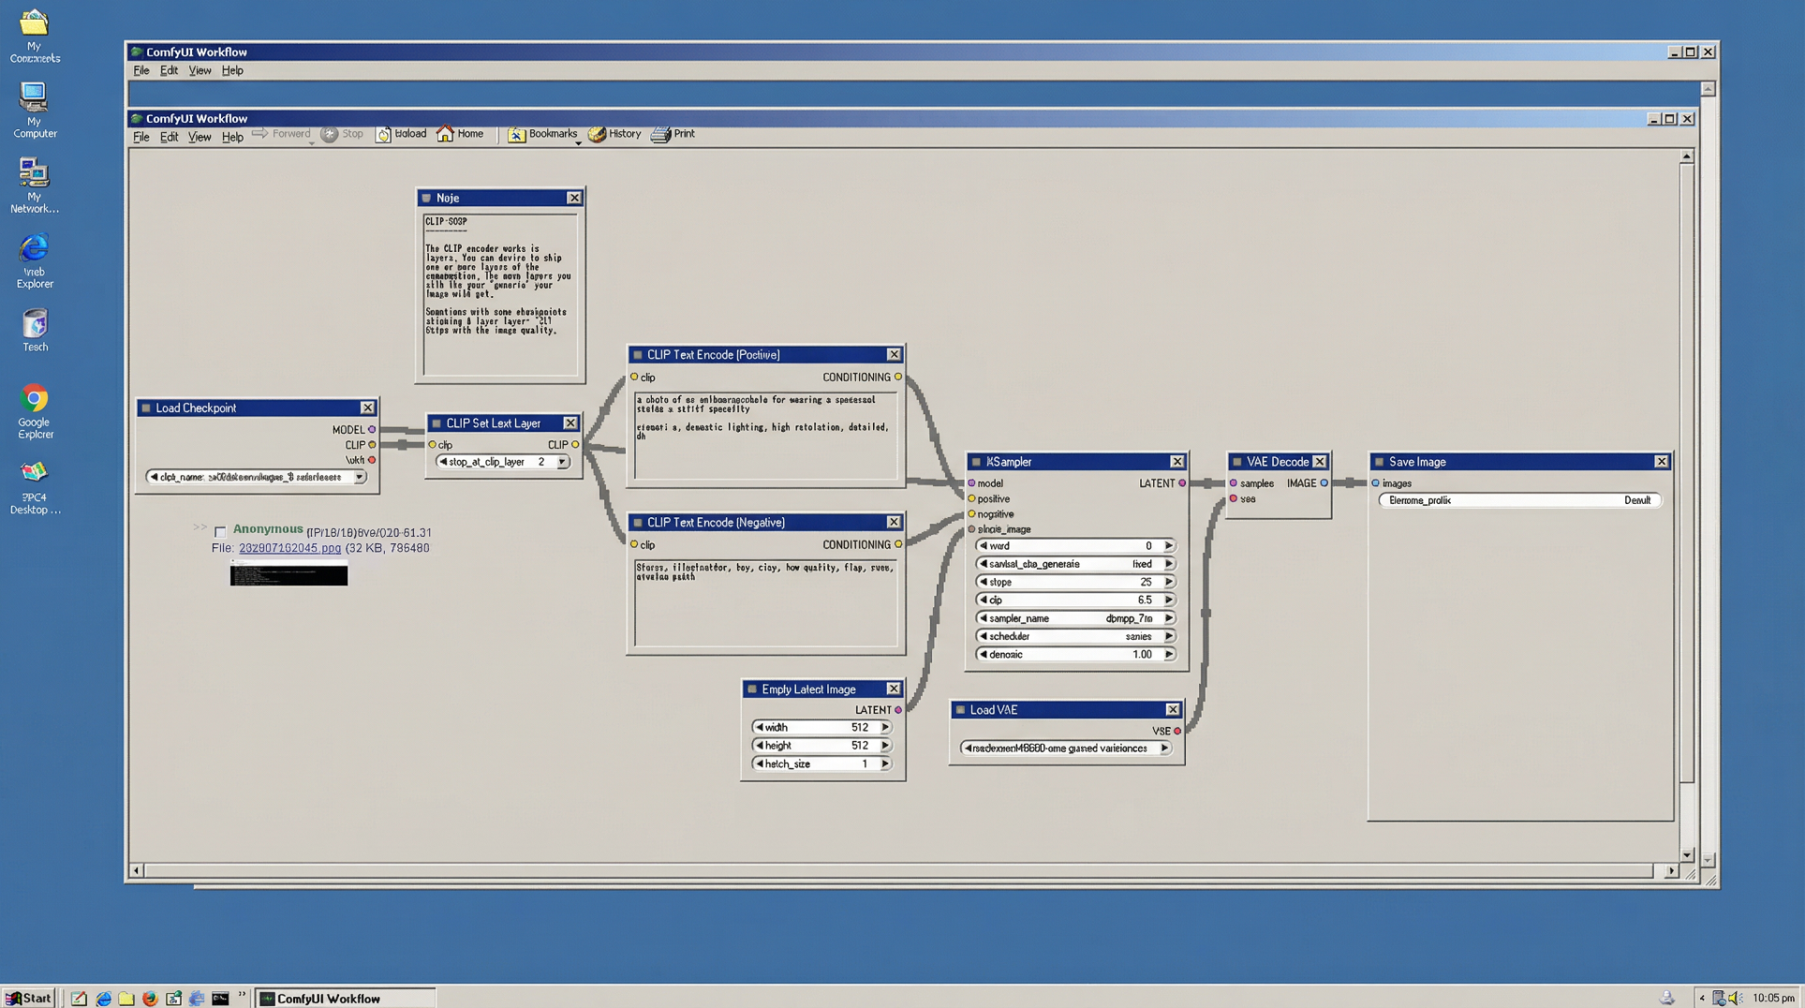The height and width of the screenshot is (1008, 1805).
Task: Click the Save Image filename prefix field
Action: [1519, 500]
